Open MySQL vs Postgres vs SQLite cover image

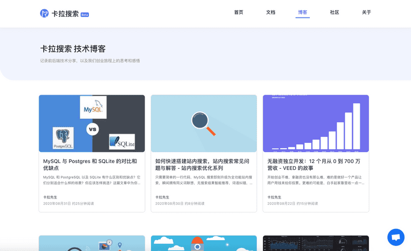click(x=92, y=123)
